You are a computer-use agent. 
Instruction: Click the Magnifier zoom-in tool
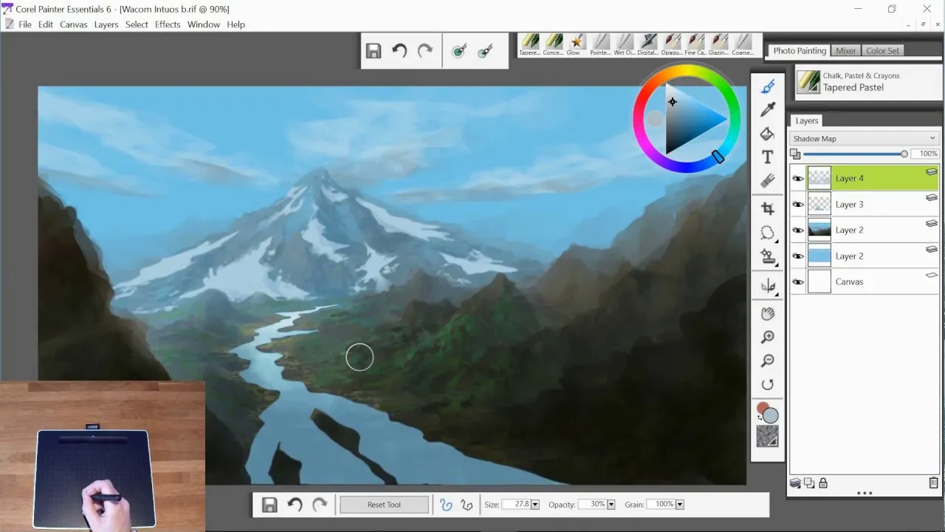click(x=768, y=337)
